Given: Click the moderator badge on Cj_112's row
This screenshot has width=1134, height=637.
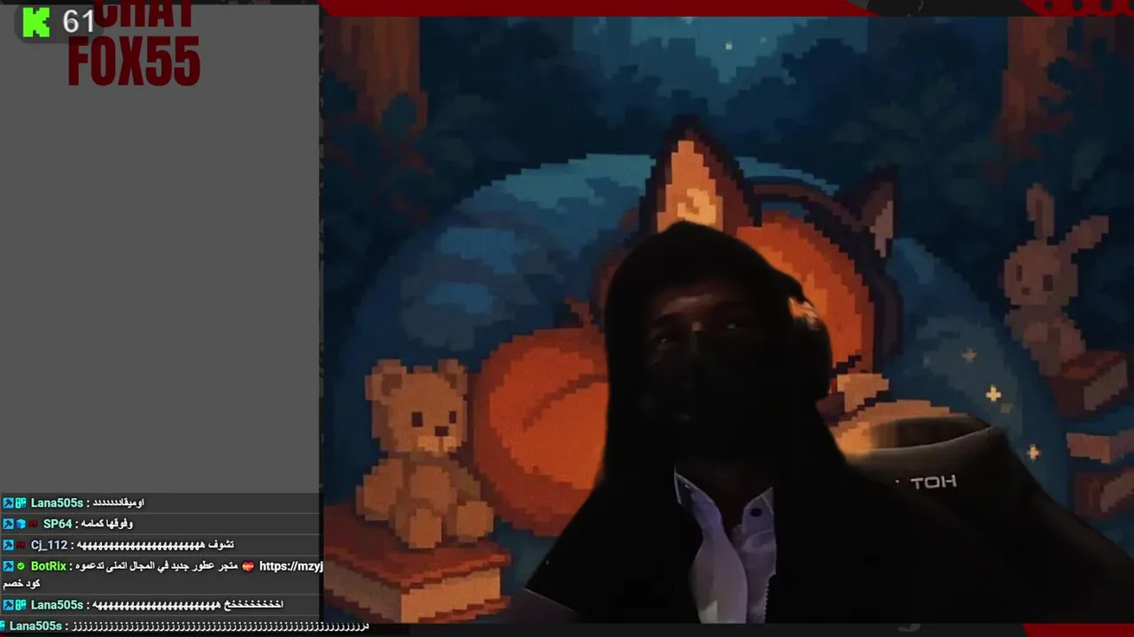Looking at the screenshot, I should pos(8,545).
